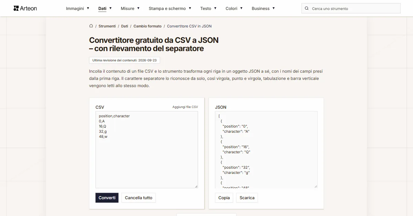
Task: Expand the Business dropdown arrow
Action: point(274,8)
